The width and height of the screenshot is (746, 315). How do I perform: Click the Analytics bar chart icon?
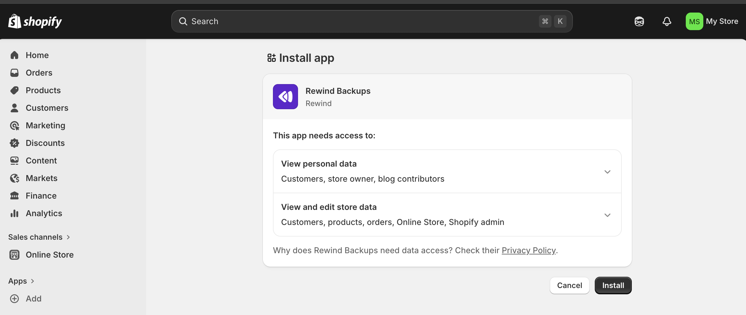(x=14, y=213)
